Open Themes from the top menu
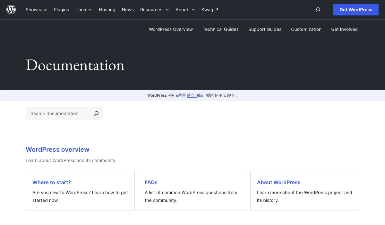 click(84, 10)
